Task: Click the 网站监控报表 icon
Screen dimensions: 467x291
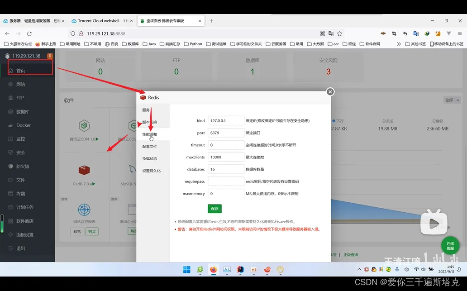Action: coord(84,210)
